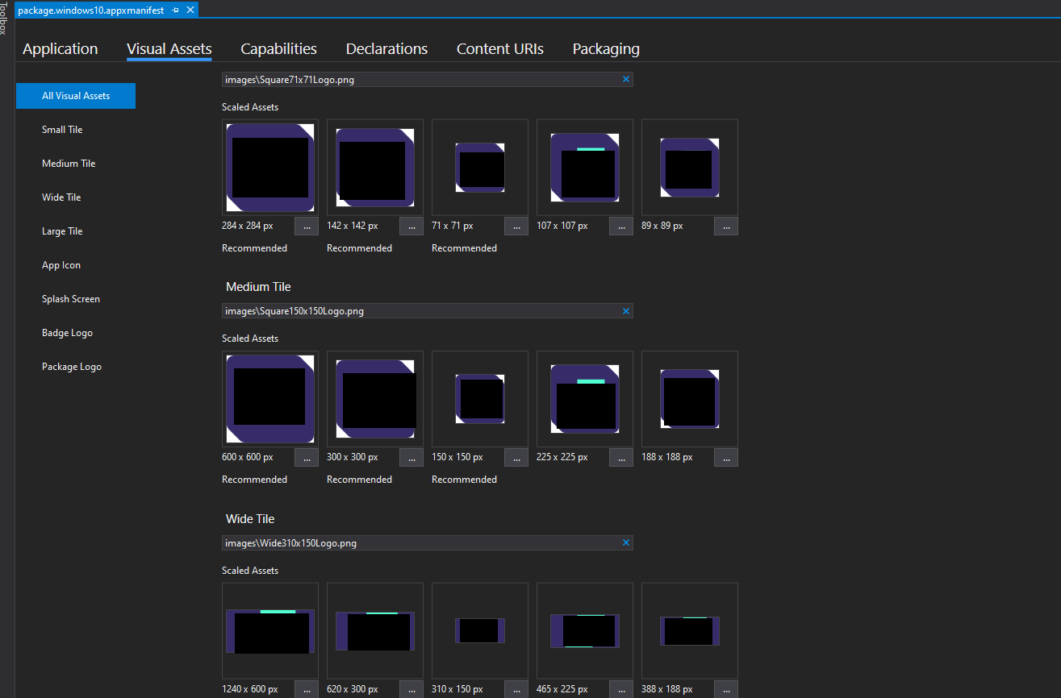Select the Package Logo sidebar item
Viewport: 1061px width, 698px height.
(70, 366)
